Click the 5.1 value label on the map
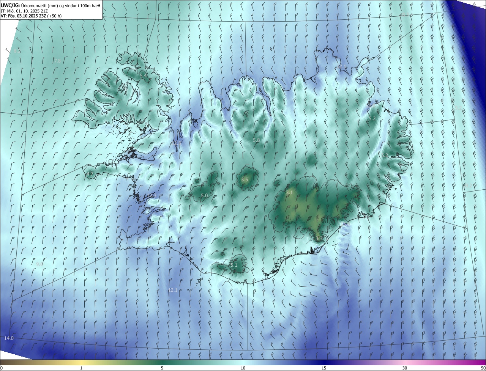486x371 pixels. [x=234, y=265]
